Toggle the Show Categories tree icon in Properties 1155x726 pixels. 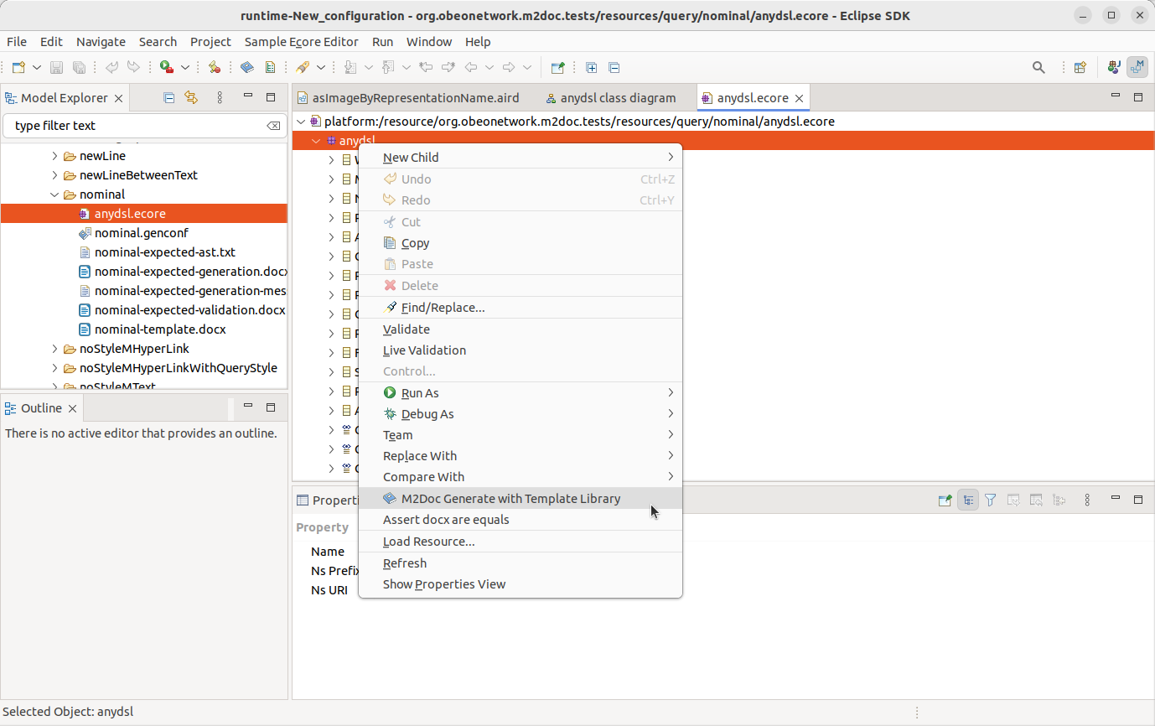(x=968, y=499)
